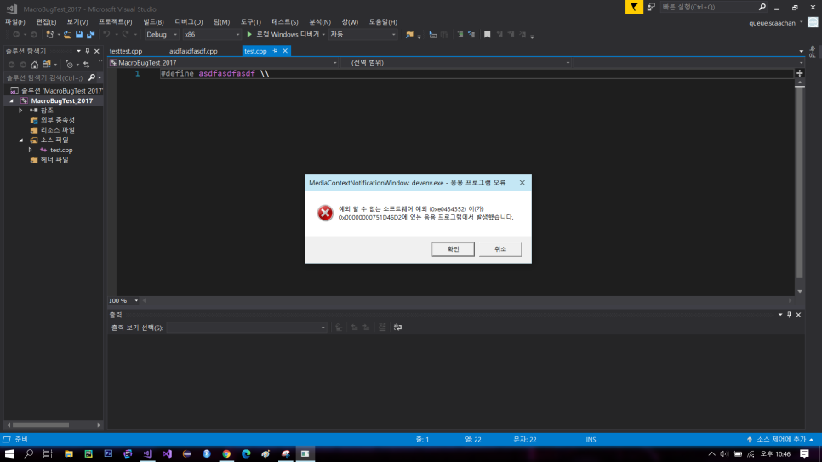The height and width of the screenshot is (462, 822).
Task: Click the 솔루션 탐색기 search field
Action: (46, 77)
